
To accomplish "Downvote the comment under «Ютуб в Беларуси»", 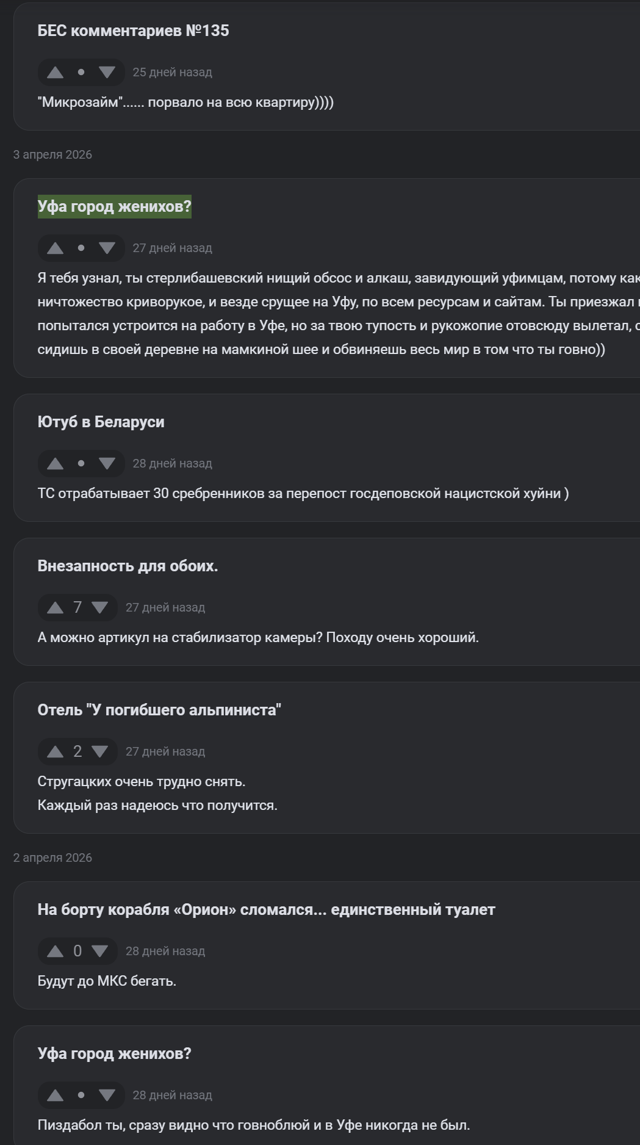I will coord(107,464).
